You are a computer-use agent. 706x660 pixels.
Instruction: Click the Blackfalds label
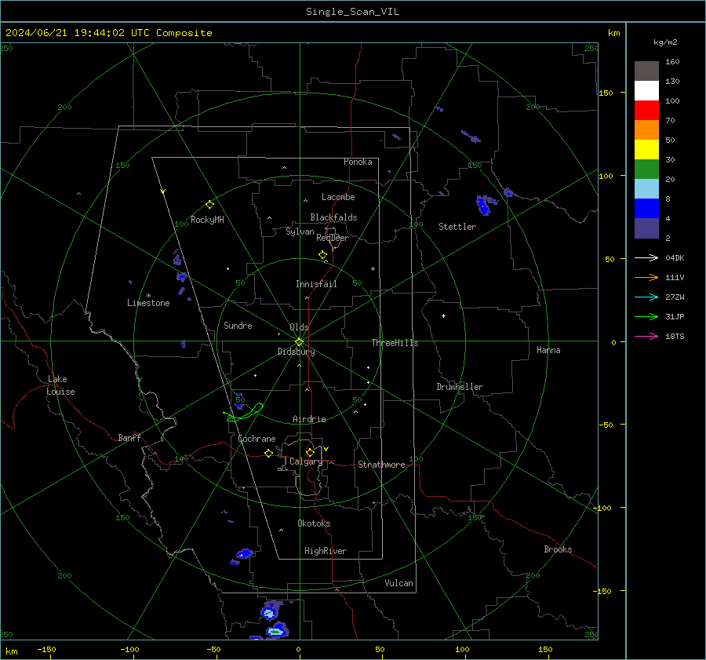point(333,217)
